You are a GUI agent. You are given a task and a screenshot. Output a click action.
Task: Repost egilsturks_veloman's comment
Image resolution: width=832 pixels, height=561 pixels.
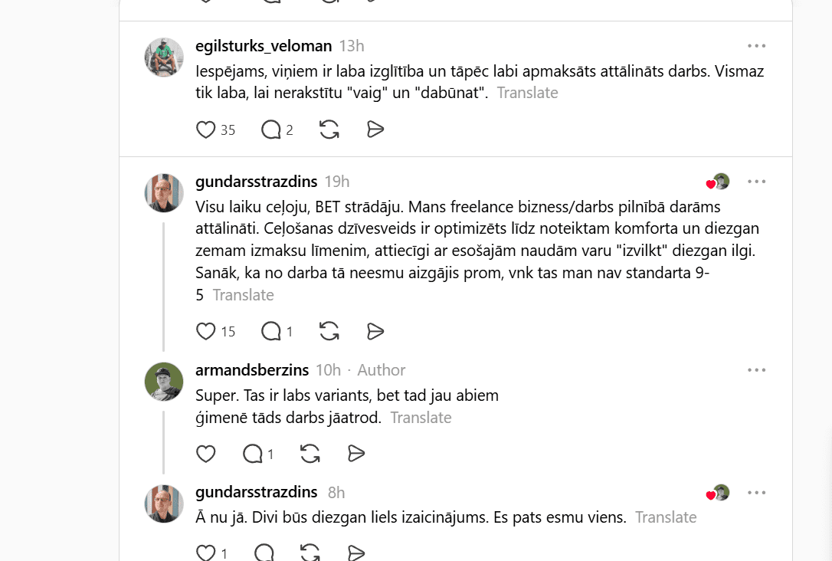point(329,130)
